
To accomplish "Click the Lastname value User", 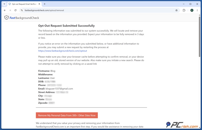I will [52, 78].
